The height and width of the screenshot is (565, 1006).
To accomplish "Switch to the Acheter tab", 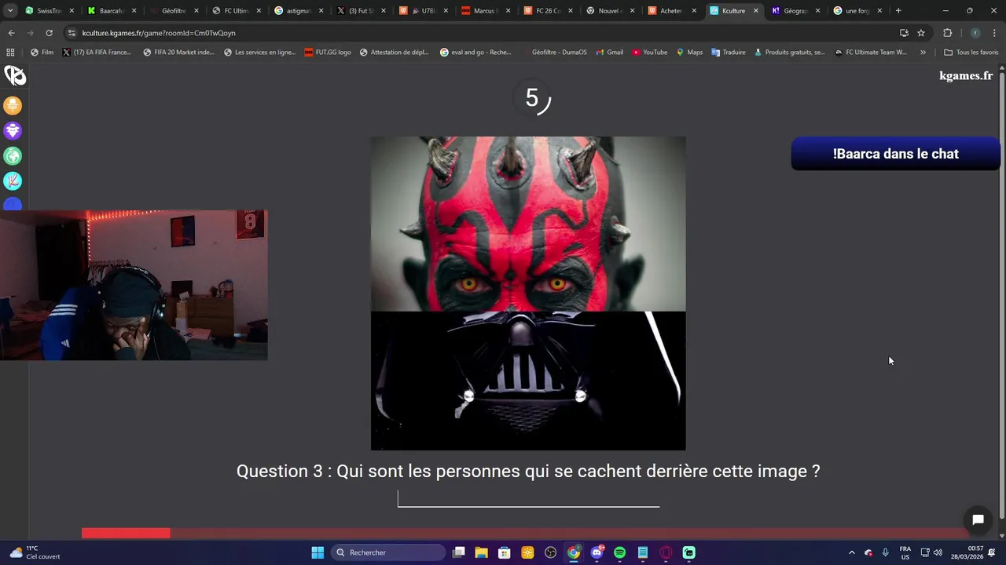I will click(670, 11).
